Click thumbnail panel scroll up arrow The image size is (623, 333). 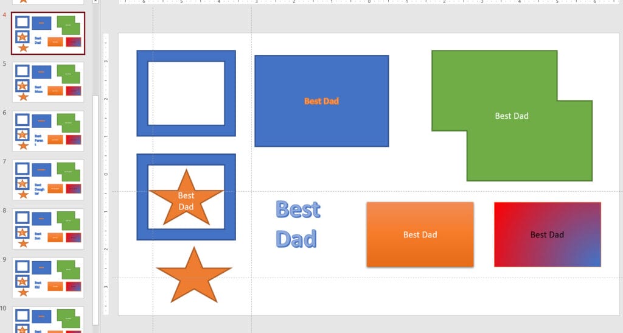tap(95, 2)
